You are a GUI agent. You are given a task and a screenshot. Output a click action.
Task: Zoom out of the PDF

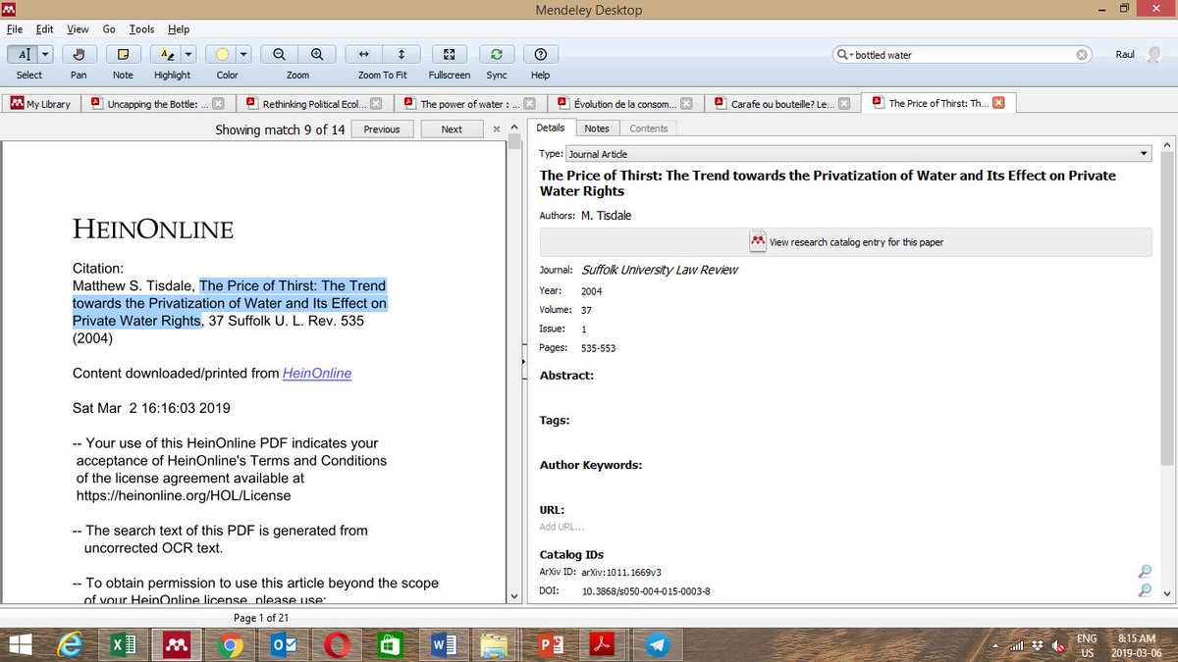[280, 55]
